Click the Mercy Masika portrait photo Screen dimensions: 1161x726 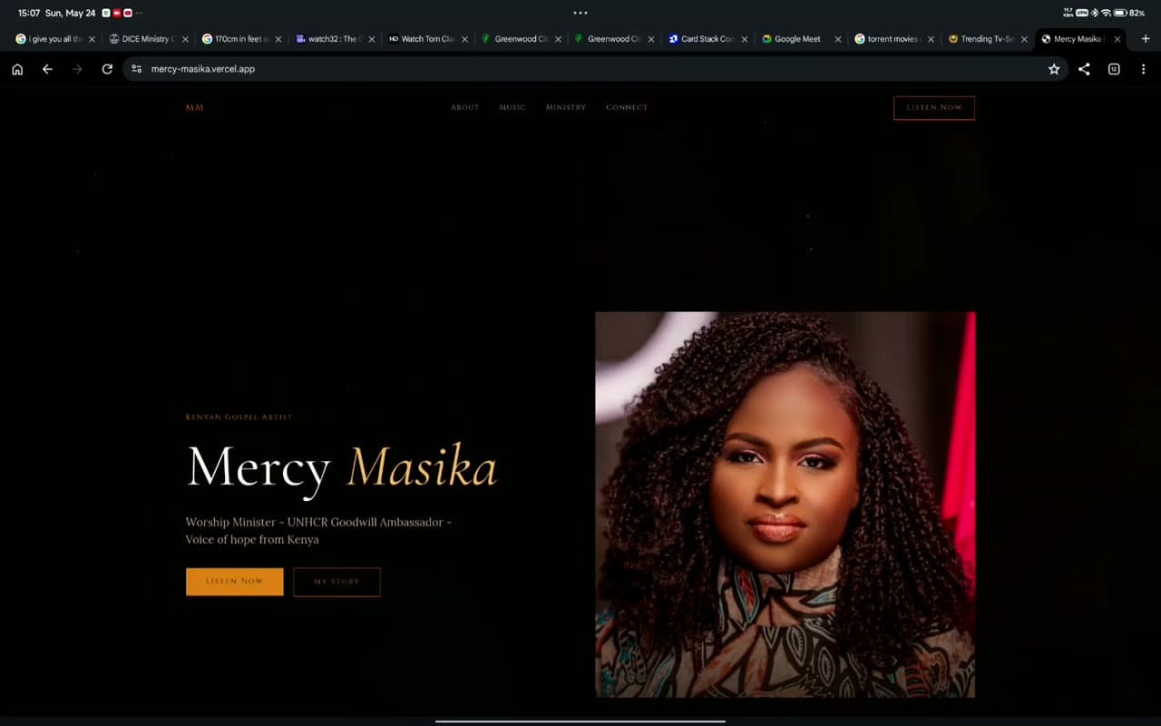[785, 505]
